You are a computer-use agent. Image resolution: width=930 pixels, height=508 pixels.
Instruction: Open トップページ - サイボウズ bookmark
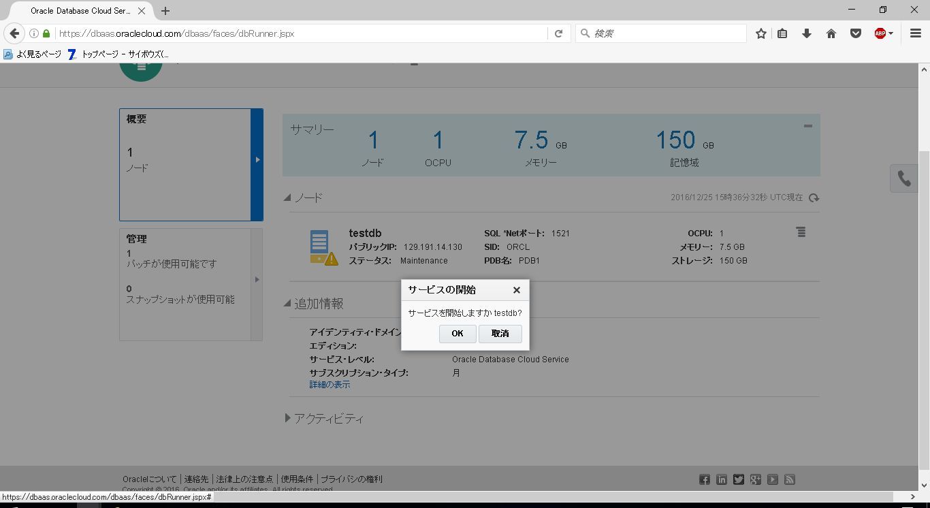pyautogui.click(x=118, y=54)
